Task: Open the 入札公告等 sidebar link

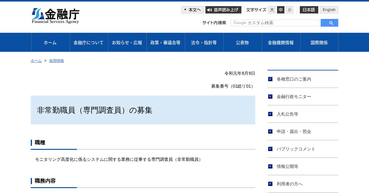Action: click(x=288, y=114)
